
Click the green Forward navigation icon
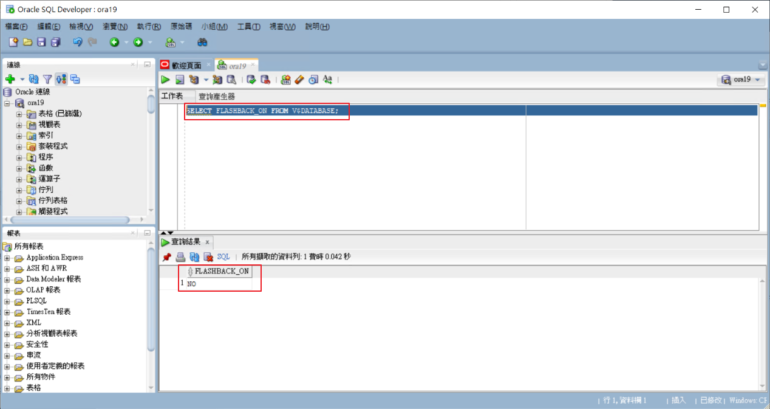[x=138, y=42]
